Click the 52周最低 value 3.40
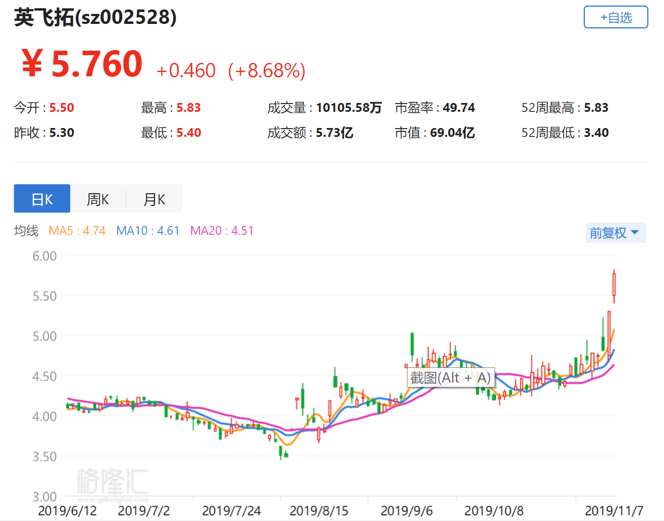664x521 pixels. click(596, 133)
